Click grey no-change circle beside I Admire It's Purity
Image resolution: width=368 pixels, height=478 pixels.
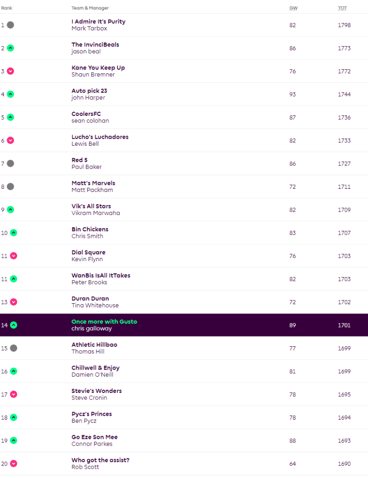[10, 25]
